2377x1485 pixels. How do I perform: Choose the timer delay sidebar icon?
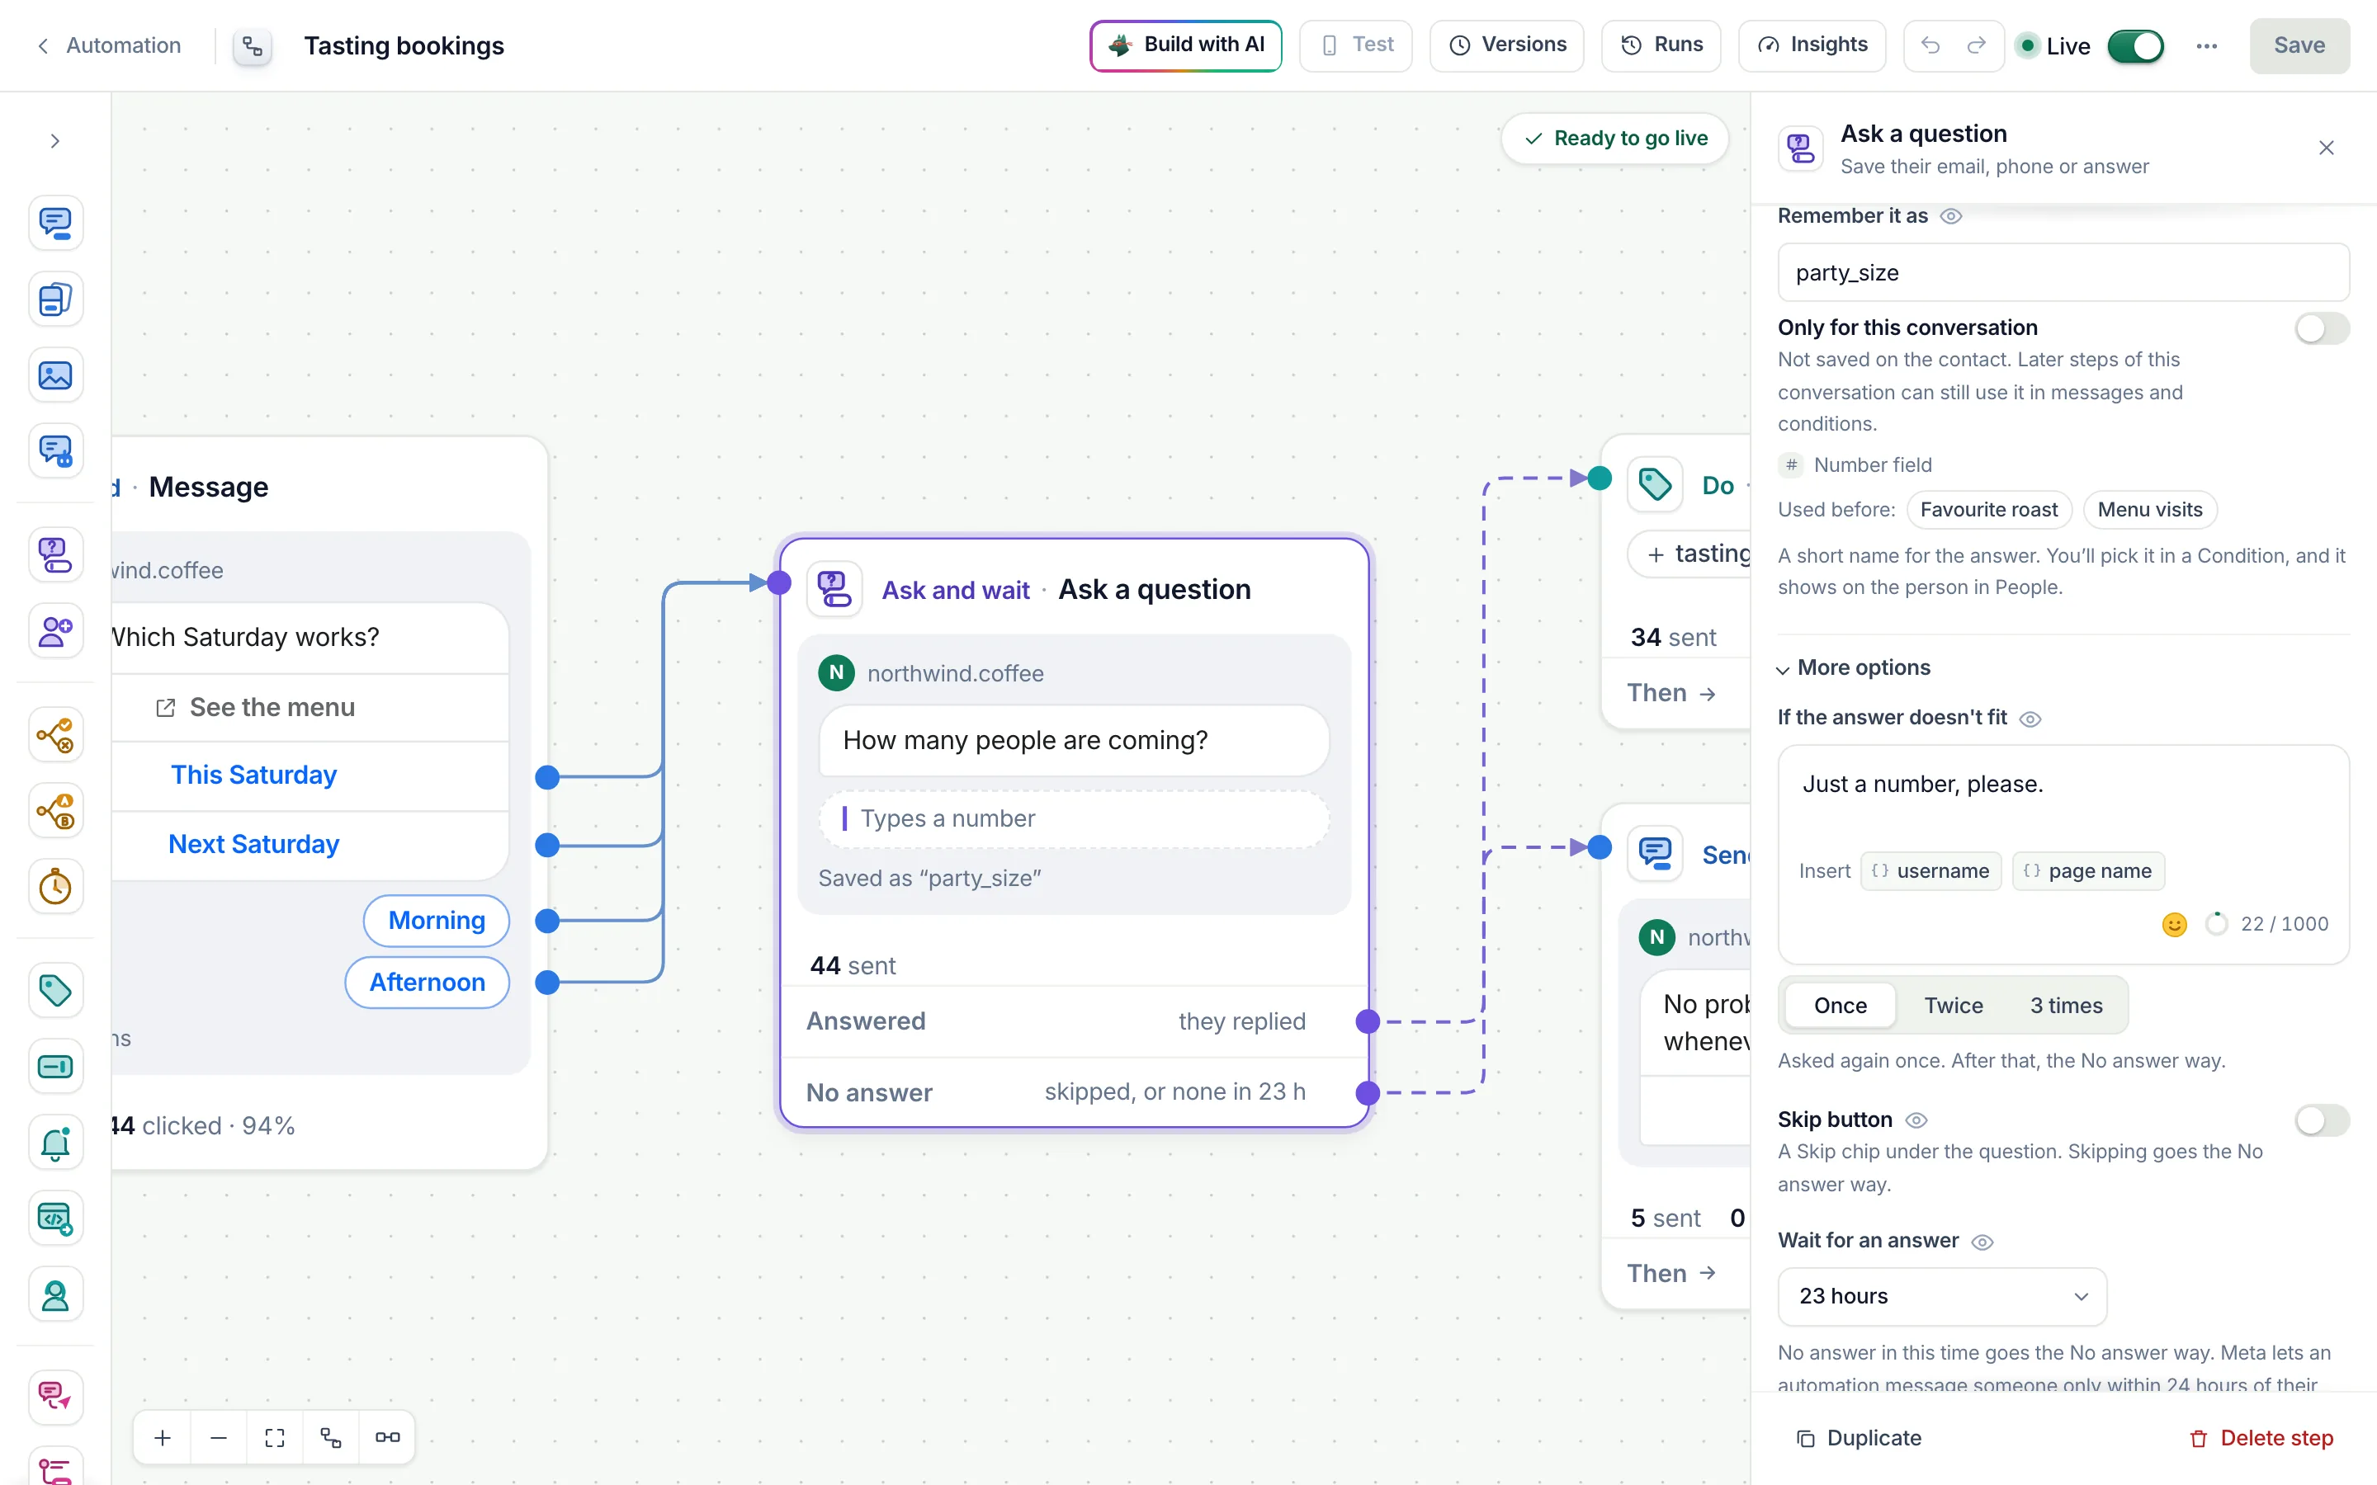[55, 887]
